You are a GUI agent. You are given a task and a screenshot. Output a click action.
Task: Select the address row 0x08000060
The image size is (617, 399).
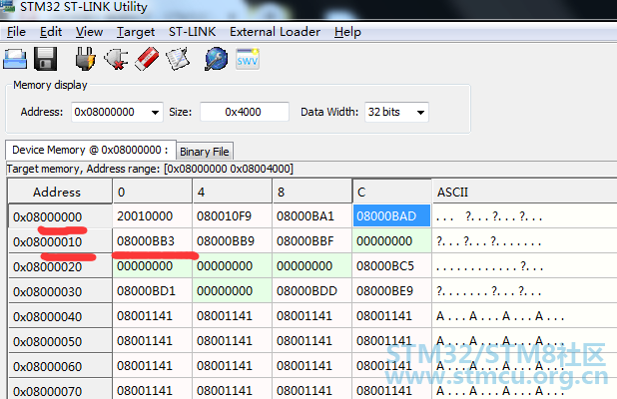point(60,366)
